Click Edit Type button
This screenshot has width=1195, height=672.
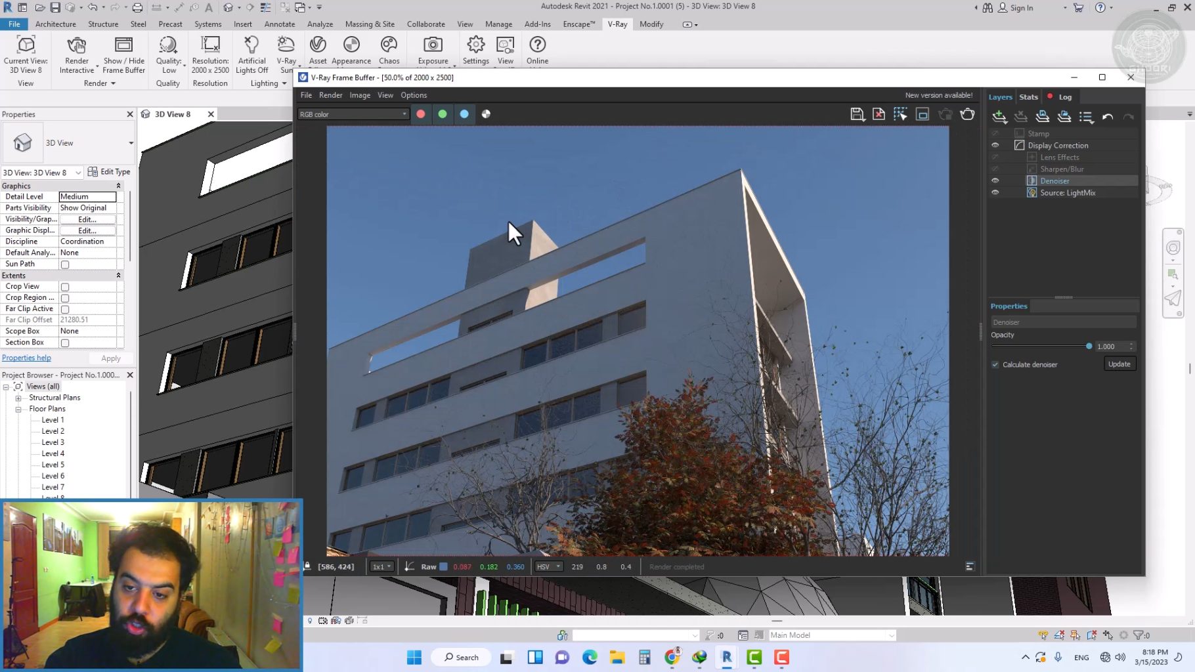(x=109, y=172)
